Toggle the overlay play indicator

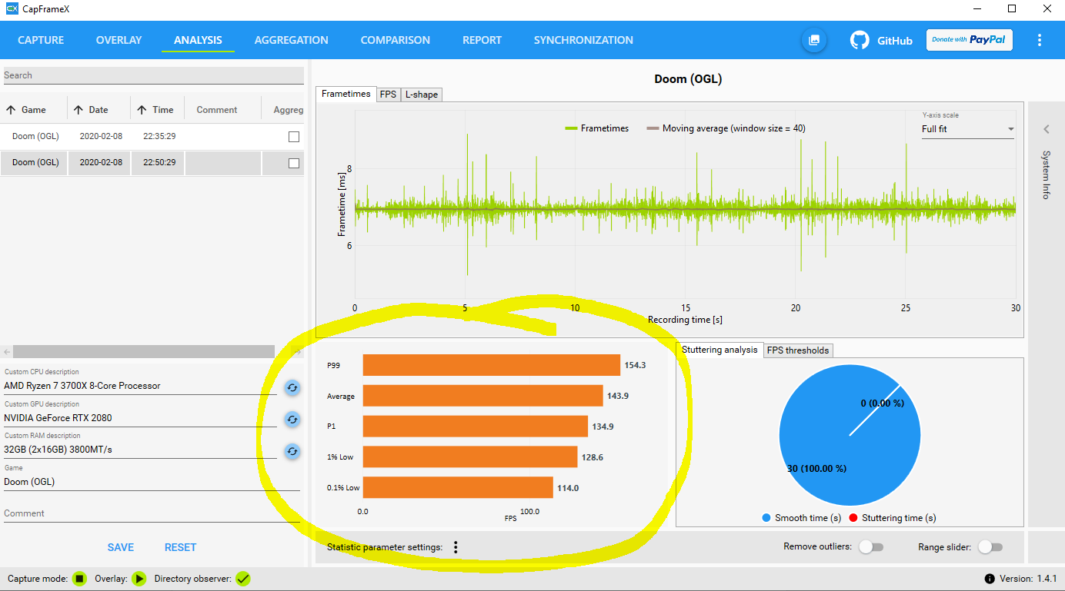click(139, 578)
